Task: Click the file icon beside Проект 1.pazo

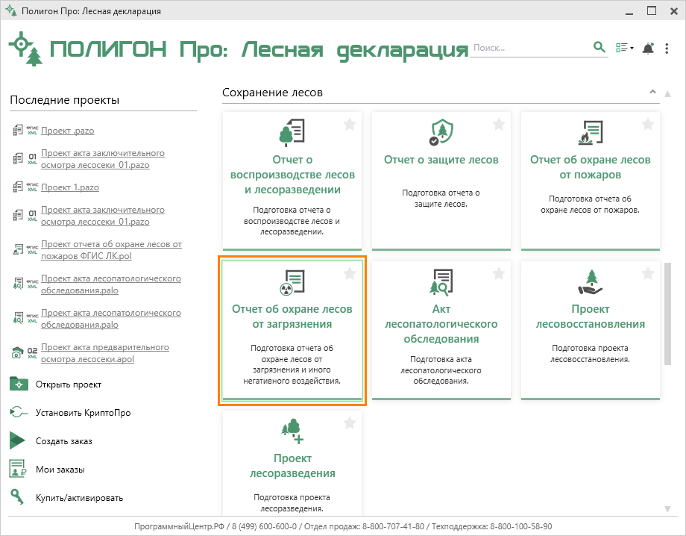Action: (17, 187)
